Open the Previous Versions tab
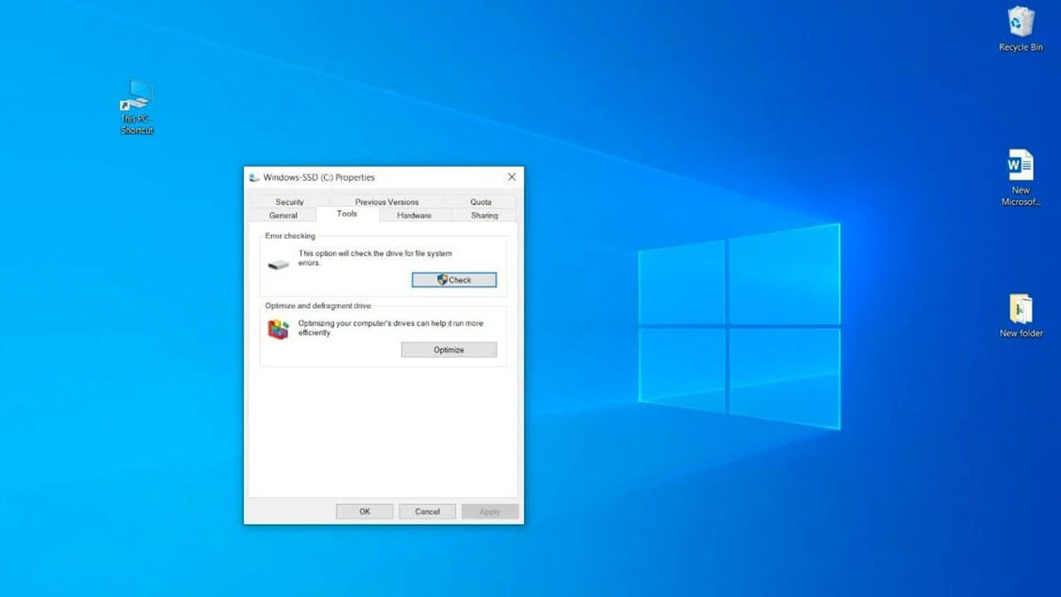 click(x=386, y=201)
